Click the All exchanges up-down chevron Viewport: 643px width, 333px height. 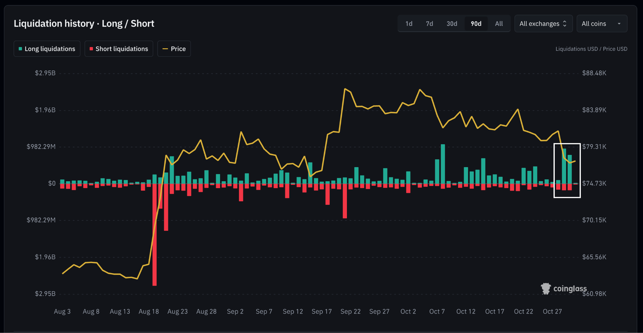[565, 24]
